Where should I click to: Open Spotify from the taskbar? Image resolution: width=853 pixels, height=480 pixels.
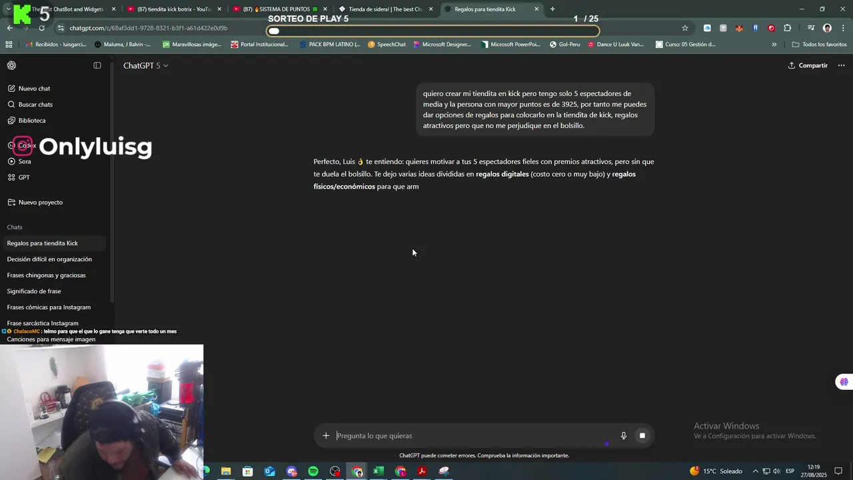pos(313,471)
